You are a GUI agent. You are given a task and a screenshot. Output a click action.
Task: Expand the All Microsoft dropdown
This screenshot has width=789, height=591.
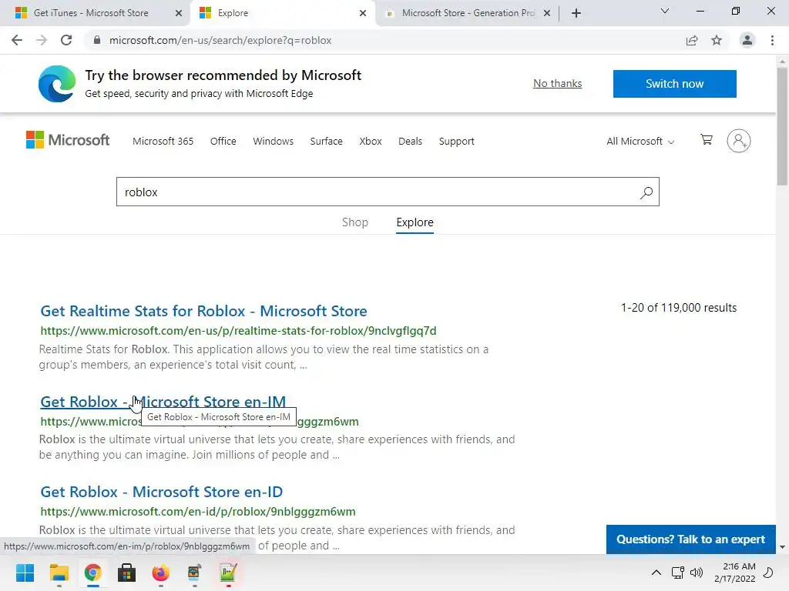[640, 142]
